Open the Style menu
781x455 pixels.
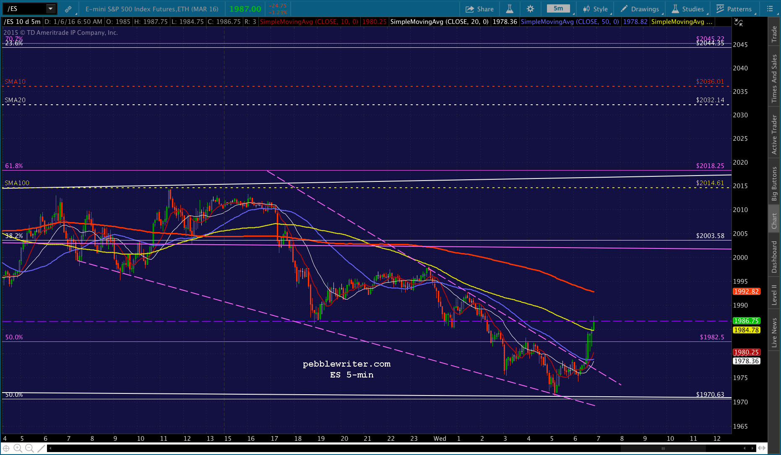(595, 9)
